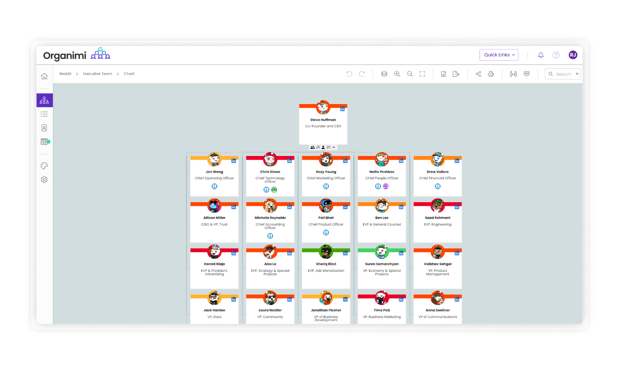The height and width of the screenshot is (370, 619).
Task: Open the Quick Links dropdown
Action: (499, 55)
